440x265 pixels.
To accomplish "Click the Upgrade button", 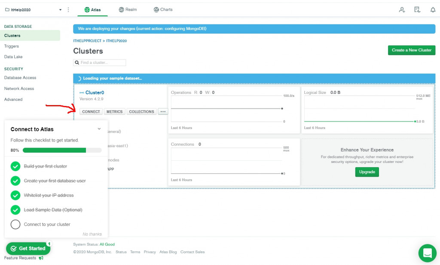I will click(x=367, y=172).
